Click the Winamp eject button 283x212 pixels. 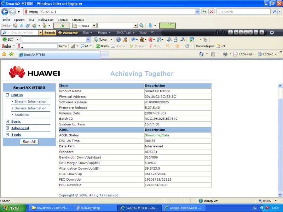pyautogui.click(x=256, y=33)
